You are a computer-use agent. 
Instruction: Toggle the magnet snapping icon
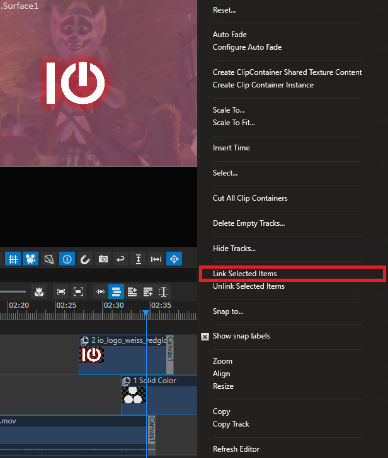pos(85,259)
